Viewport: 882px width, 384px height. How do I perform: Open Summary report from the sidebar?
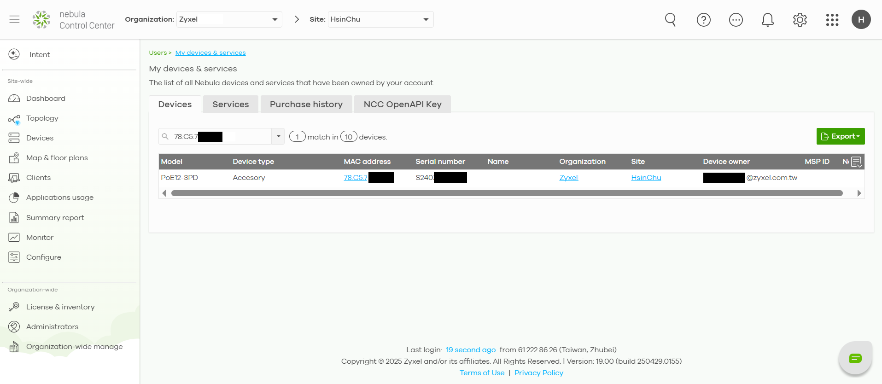pos(55,218)
